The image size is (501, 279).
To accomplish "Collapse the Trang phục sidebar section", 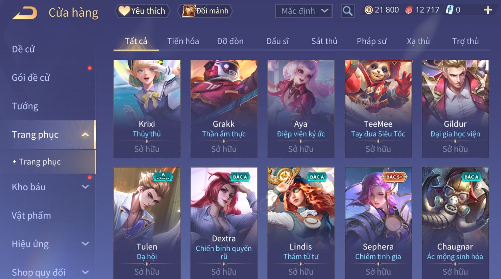I will 85,135.
